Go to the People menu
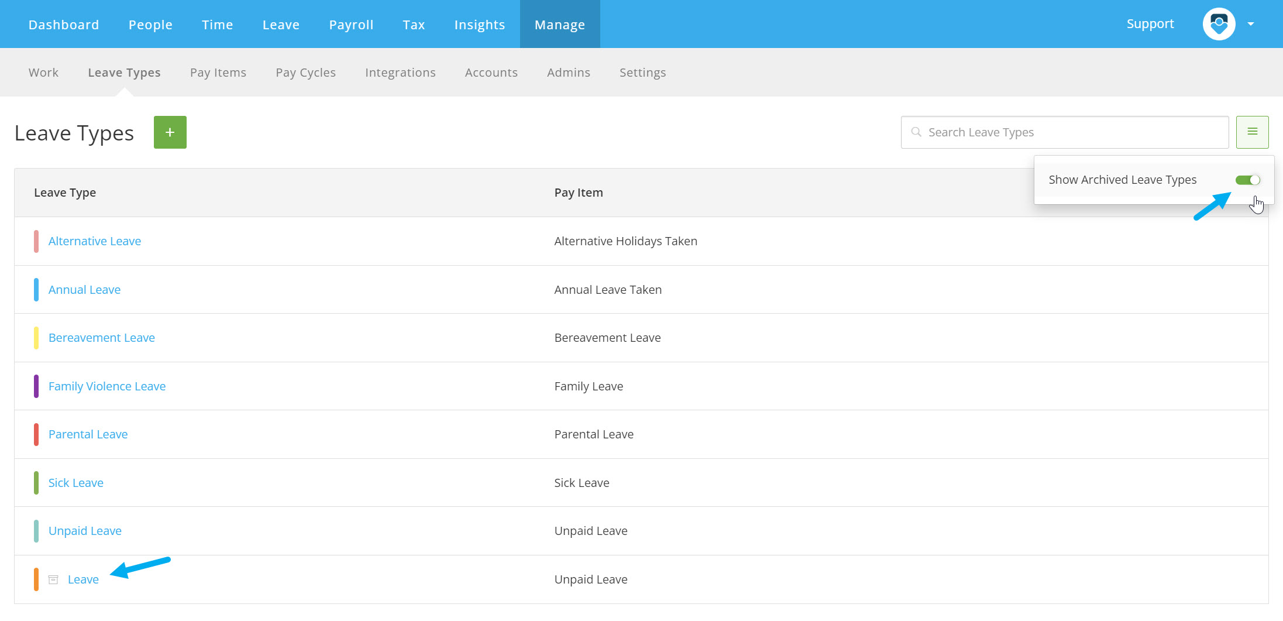Image resolution: width=1283 pixels, height=621 pixels. click(x=150, y=25)
